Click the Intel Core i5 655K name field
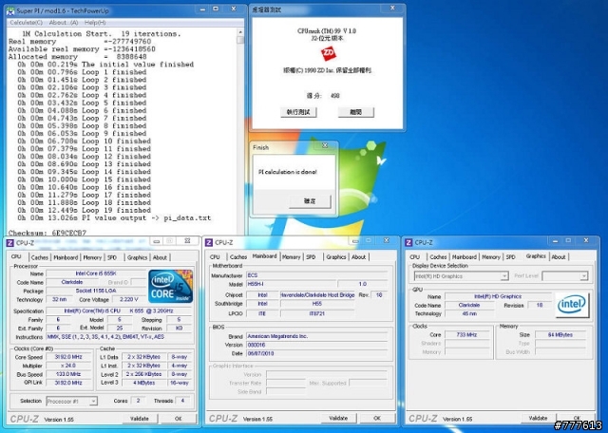 [x=95, y=273]
